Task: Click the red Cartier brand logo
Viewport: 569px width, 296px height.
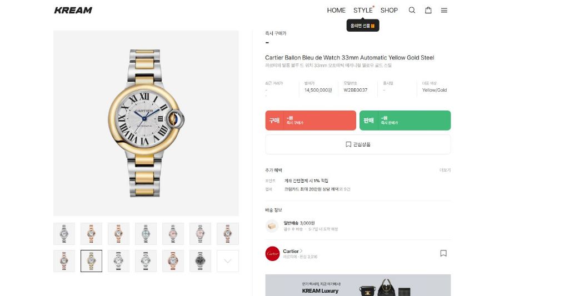Action: (x=272, y=253)
